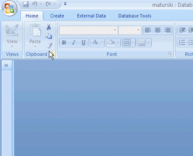Expand the navigation pane with chevron button
The image size is (193, 156).
(x=6, y=66)
